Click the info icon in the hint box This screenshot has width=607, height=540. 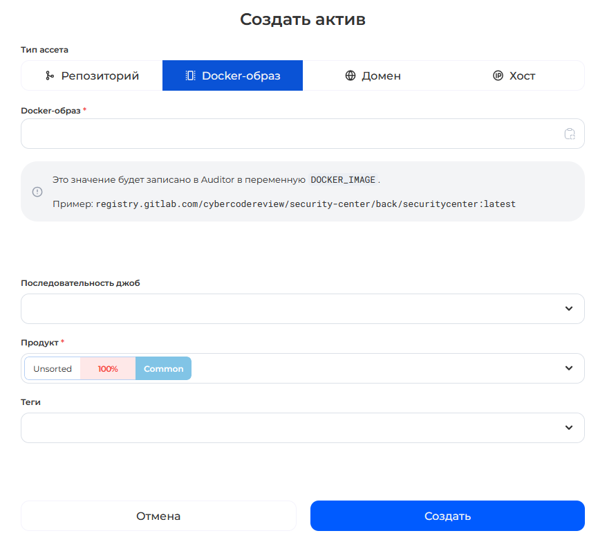click(37, 192)
